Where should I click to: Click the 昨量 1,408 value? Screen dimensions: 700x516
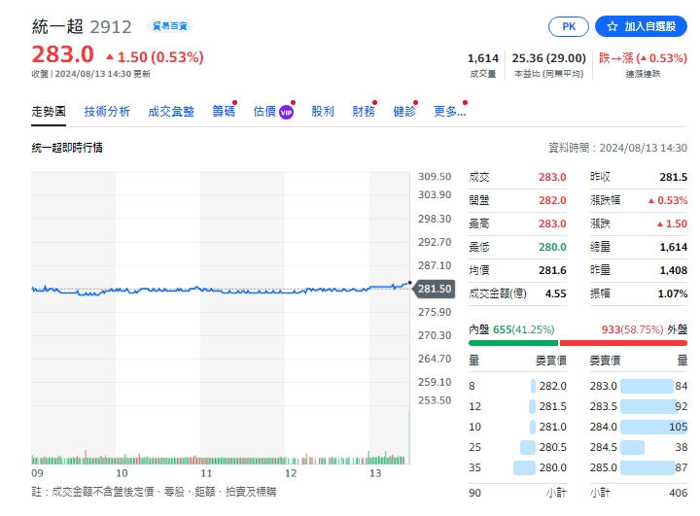(x=673, y=270)
